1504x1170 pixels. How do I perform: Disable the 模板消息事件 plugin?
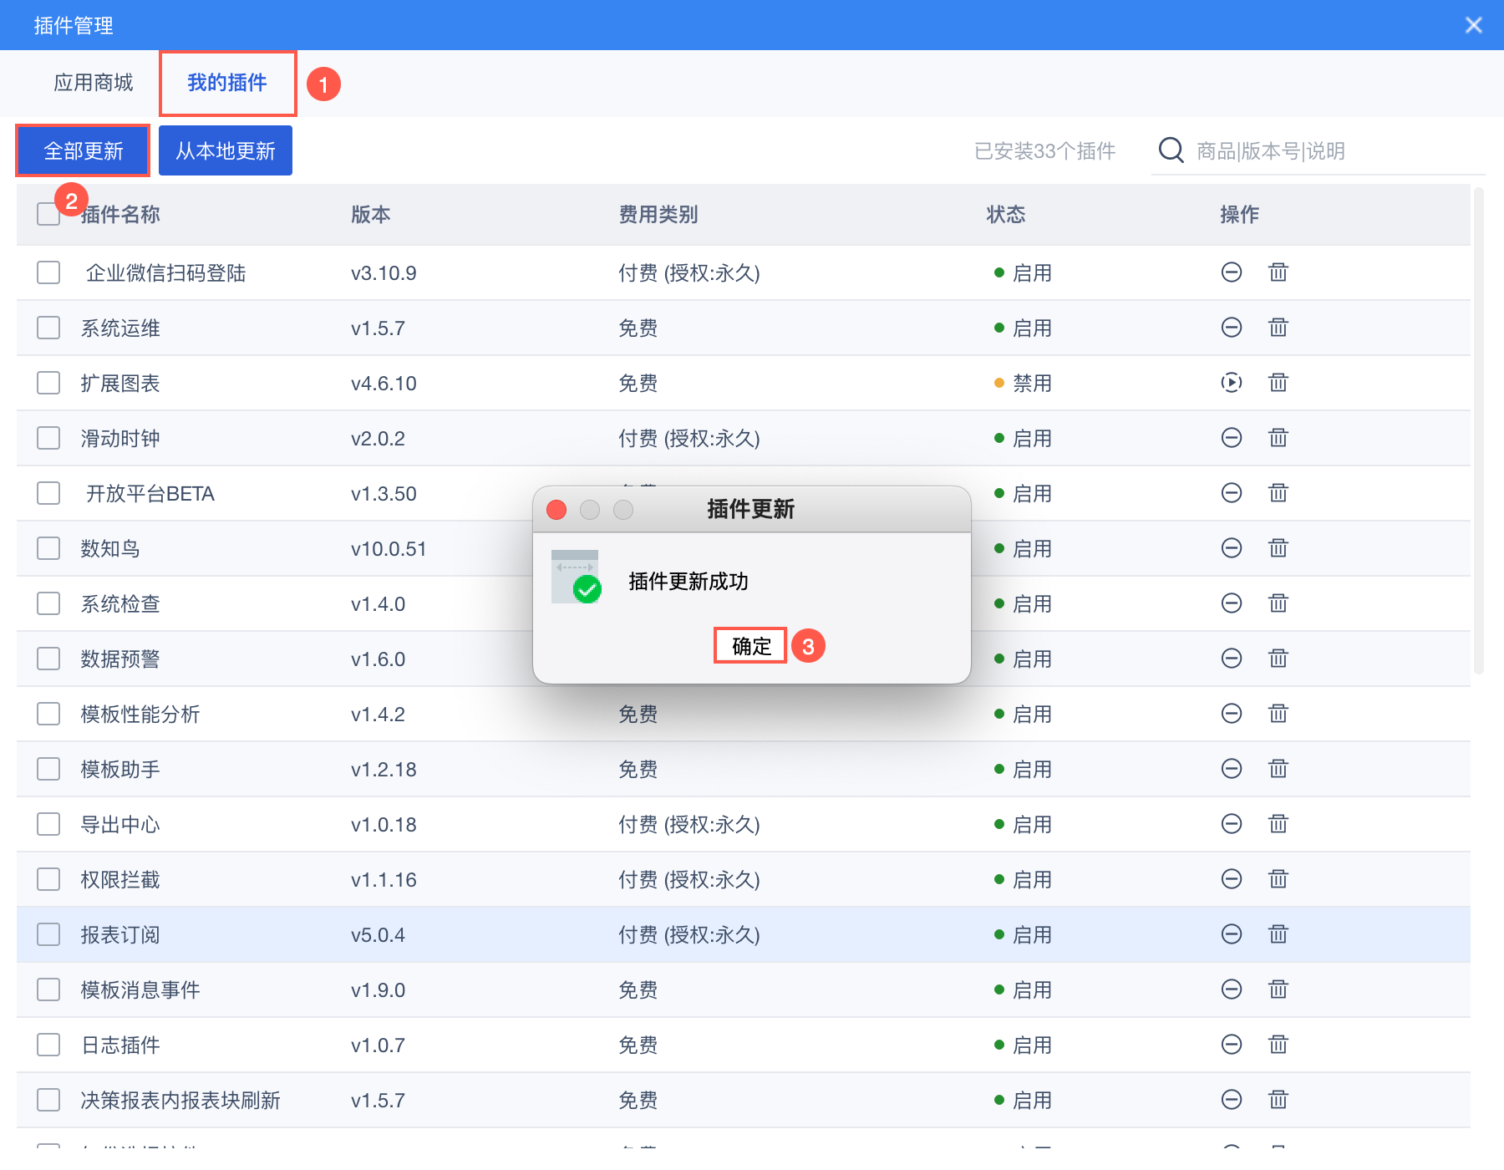click(x=1232, y=989)
